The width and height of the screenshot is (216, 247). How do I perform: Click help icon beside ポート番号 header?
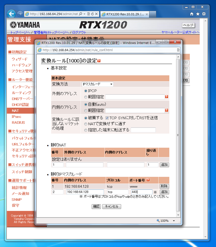[x=148, y=180]
